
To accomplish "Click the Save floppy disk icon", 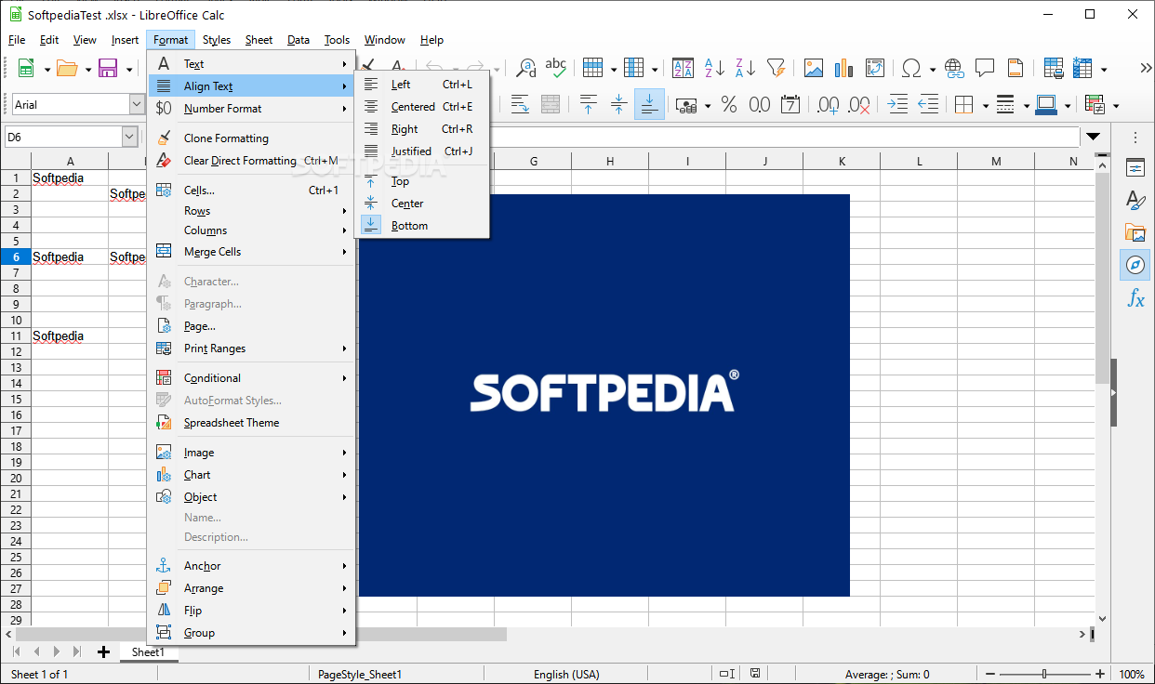I will 107,69.
